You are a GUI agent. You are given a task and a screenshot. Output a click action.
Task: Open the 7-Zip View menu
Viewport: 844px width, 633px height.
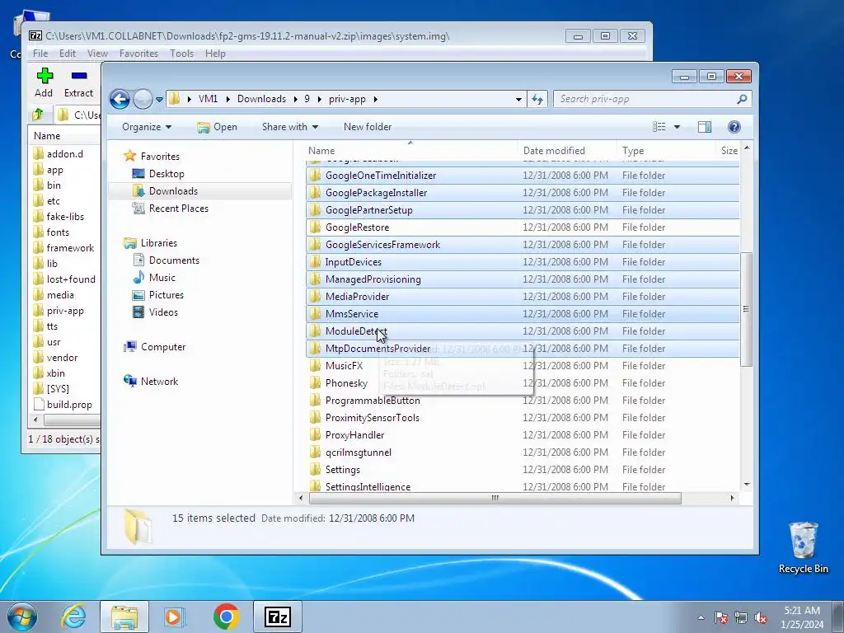[x=97, y=54]
